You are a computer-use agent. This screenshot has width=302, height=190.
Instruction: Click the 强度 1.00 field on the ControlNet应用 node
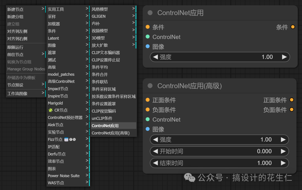(x=220, y=57)
